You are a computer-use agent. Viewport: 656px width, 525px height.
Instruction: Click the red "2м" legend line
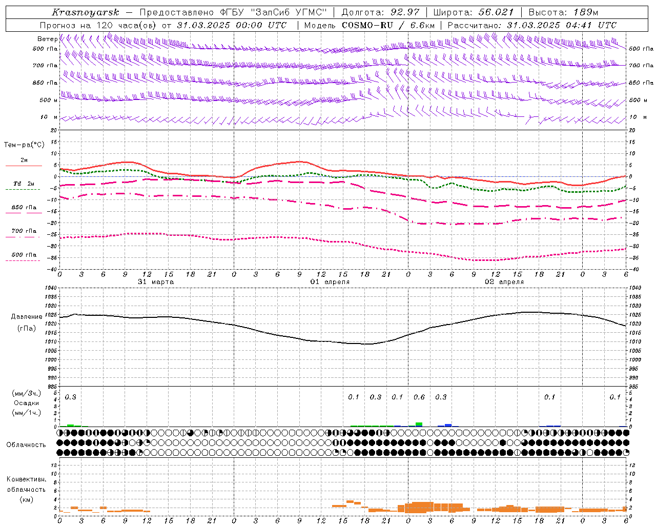pos(24,166)
